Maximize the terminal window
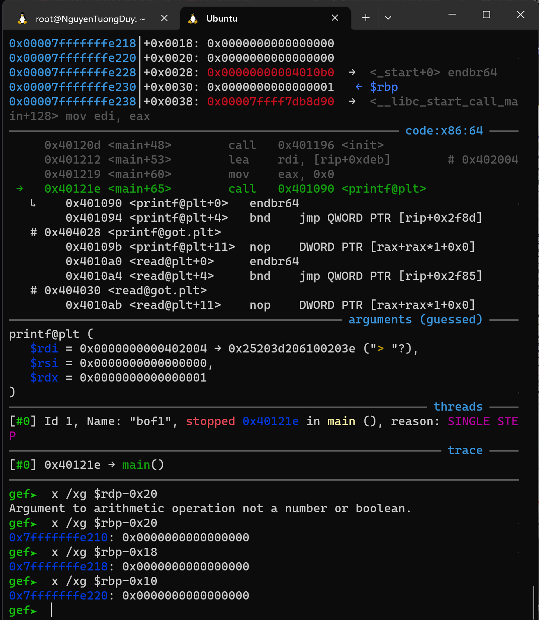The width and height of the screenshot is (539, 620). click(486, 15)
